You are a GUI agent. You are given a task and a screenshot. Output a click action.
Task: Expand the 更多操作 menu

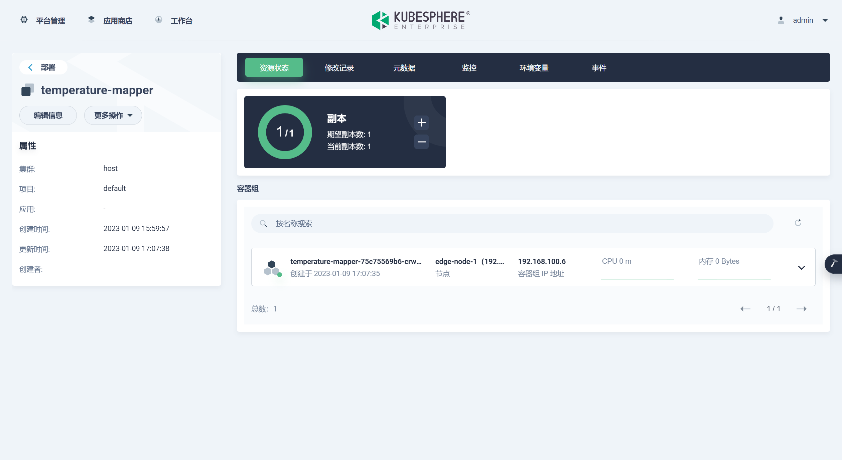coord(113,115)
